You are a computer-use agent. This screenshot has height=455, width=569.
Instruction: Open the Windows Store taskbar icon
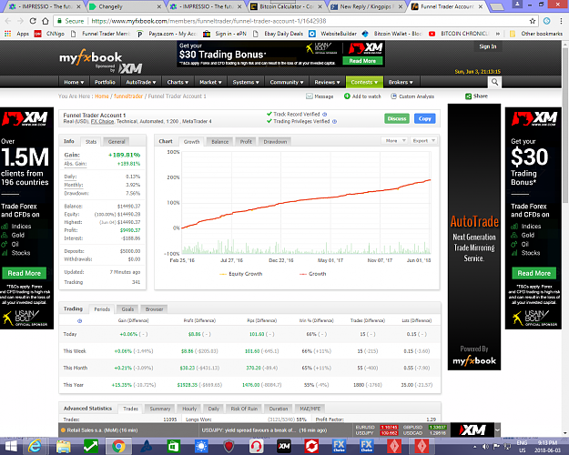coord(174,446)
